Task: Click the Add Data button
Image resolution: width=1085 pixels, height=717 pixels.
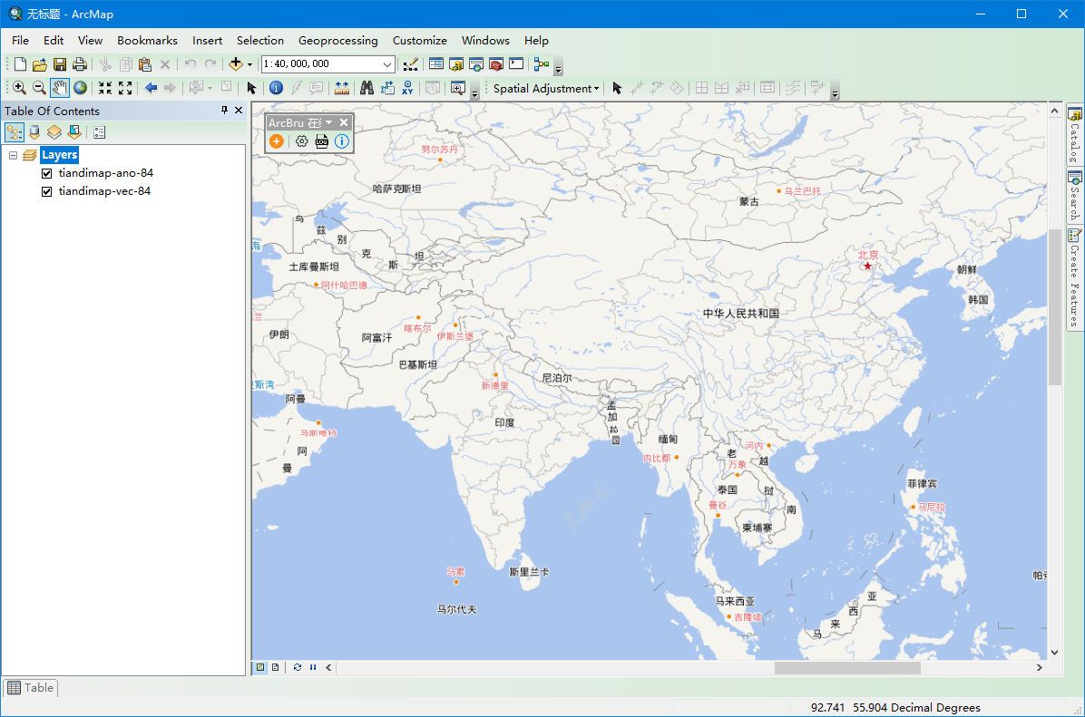Action: (236, 63)
